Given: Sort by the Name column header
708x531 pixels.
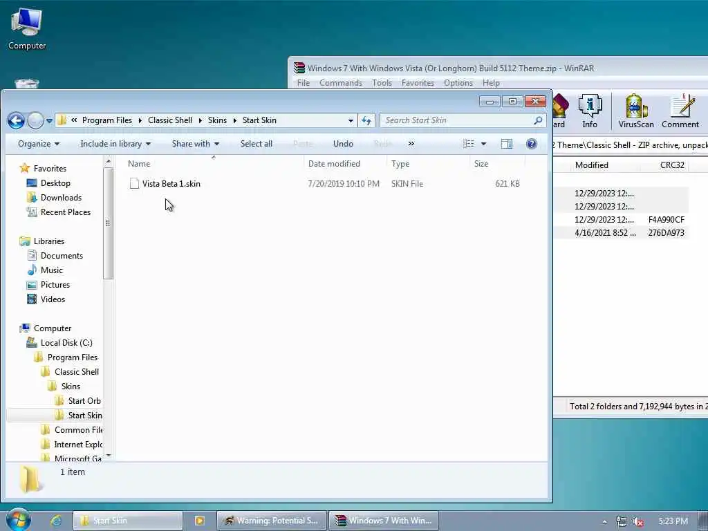Looking at the screenshot, I should 139,163.
